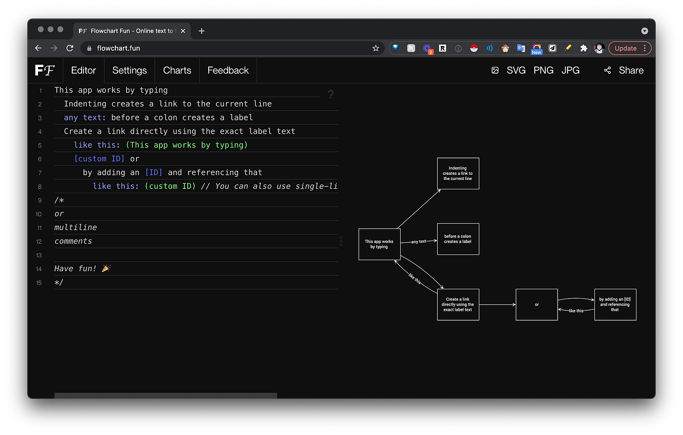Click the yellow highlighter extension icon
Viewport: 683px width, 435px height.
coord(568,48)
